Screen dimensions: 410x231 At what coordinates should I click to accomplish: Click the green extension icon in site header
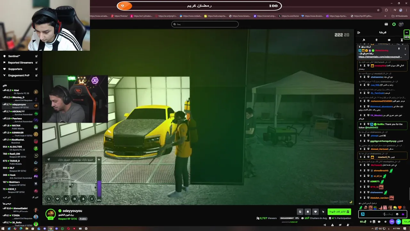pos(394,24)
